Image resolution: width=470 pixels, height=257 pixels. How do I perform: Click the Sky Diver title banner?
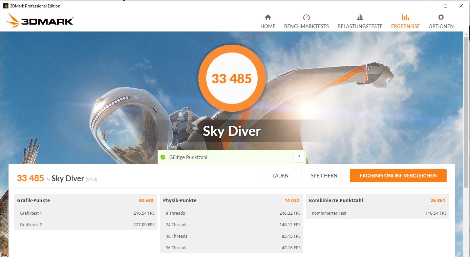tap(232, 131)
